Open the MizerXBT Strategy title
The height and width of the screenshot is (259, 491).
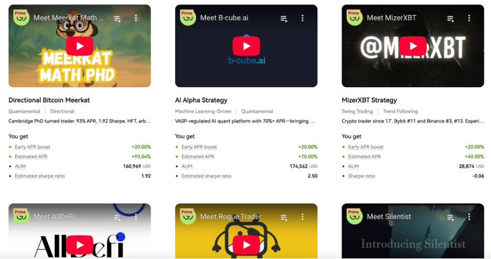(369, 100)
